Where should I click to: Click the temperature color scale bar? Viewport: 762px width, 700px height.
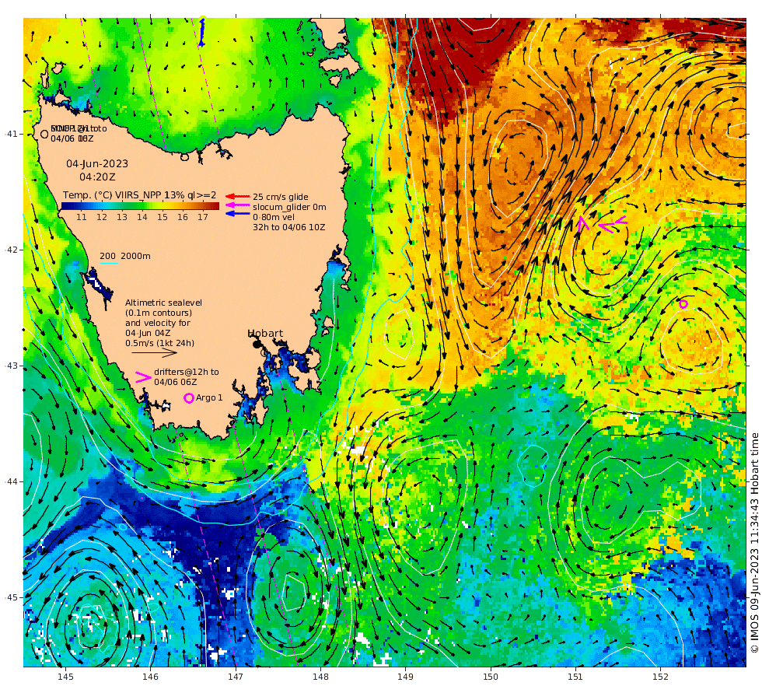[140, 206]
